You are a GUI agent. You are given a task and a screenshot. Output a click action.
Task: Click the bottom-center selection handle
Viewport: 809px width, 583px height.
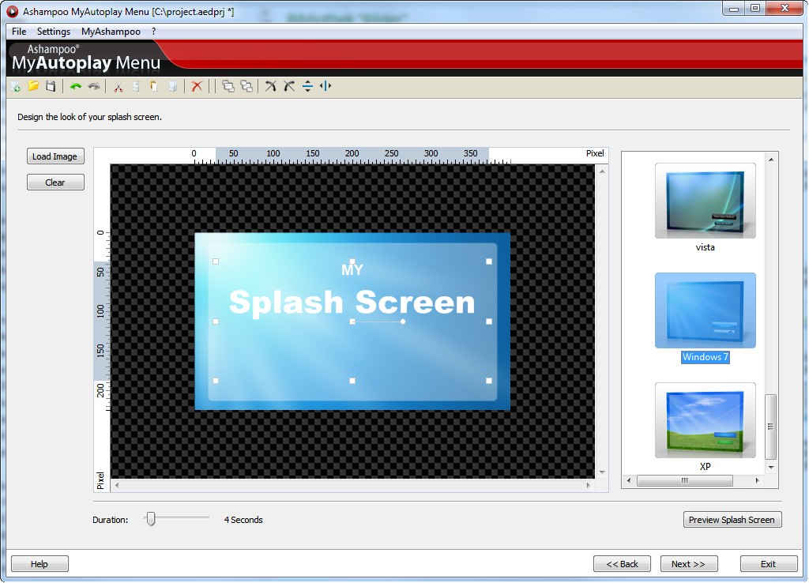352,381
